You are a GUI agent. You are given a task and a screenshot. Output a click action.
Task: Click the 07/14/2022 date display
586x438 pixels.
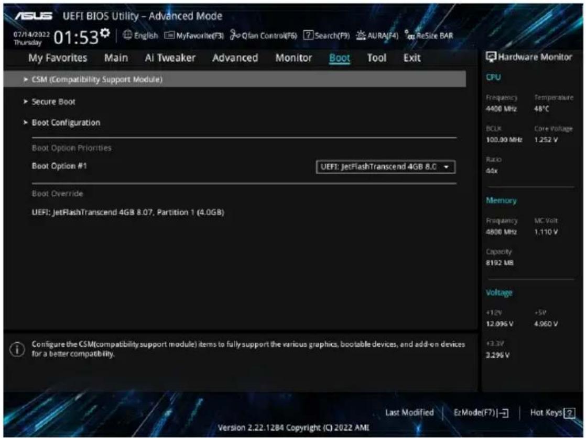tap(31, 35)
